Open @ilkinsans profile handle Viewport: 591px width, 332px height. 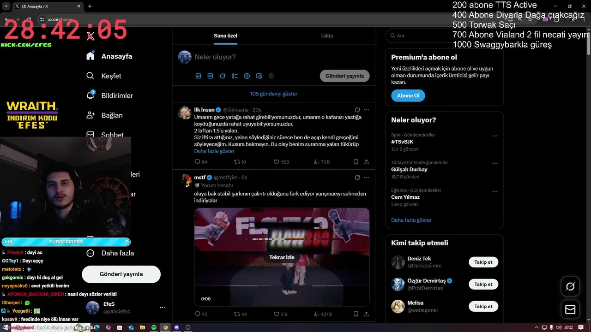point(235,110)
